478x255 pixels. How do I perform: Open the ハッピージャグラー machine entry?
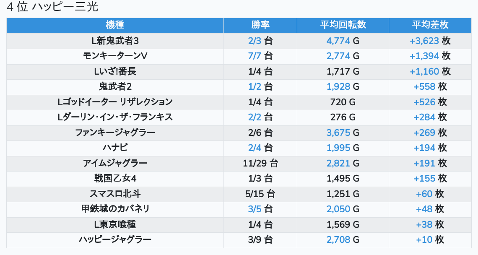tap(115, 239)
